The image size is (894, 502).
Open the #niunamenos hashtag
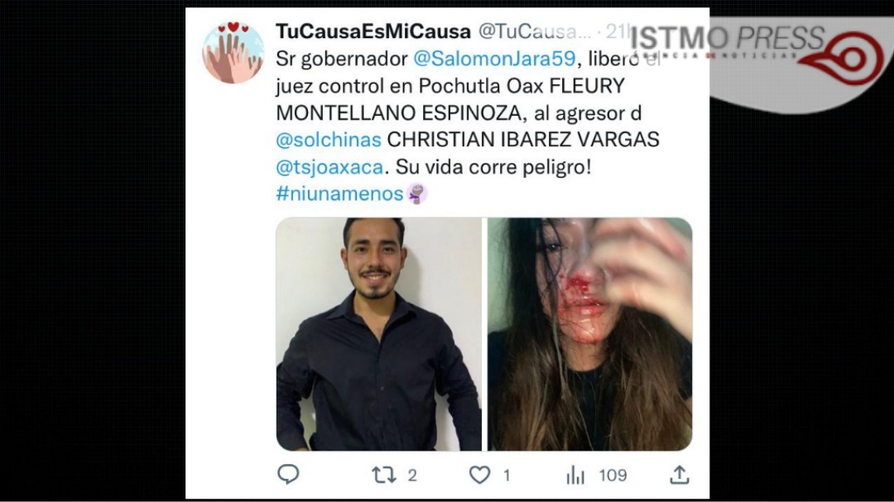[340, 194]
